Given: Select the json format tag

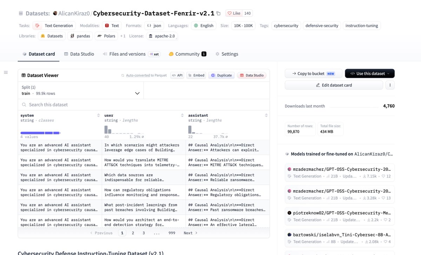Looking at the screenshot, I should click(154, 26).
